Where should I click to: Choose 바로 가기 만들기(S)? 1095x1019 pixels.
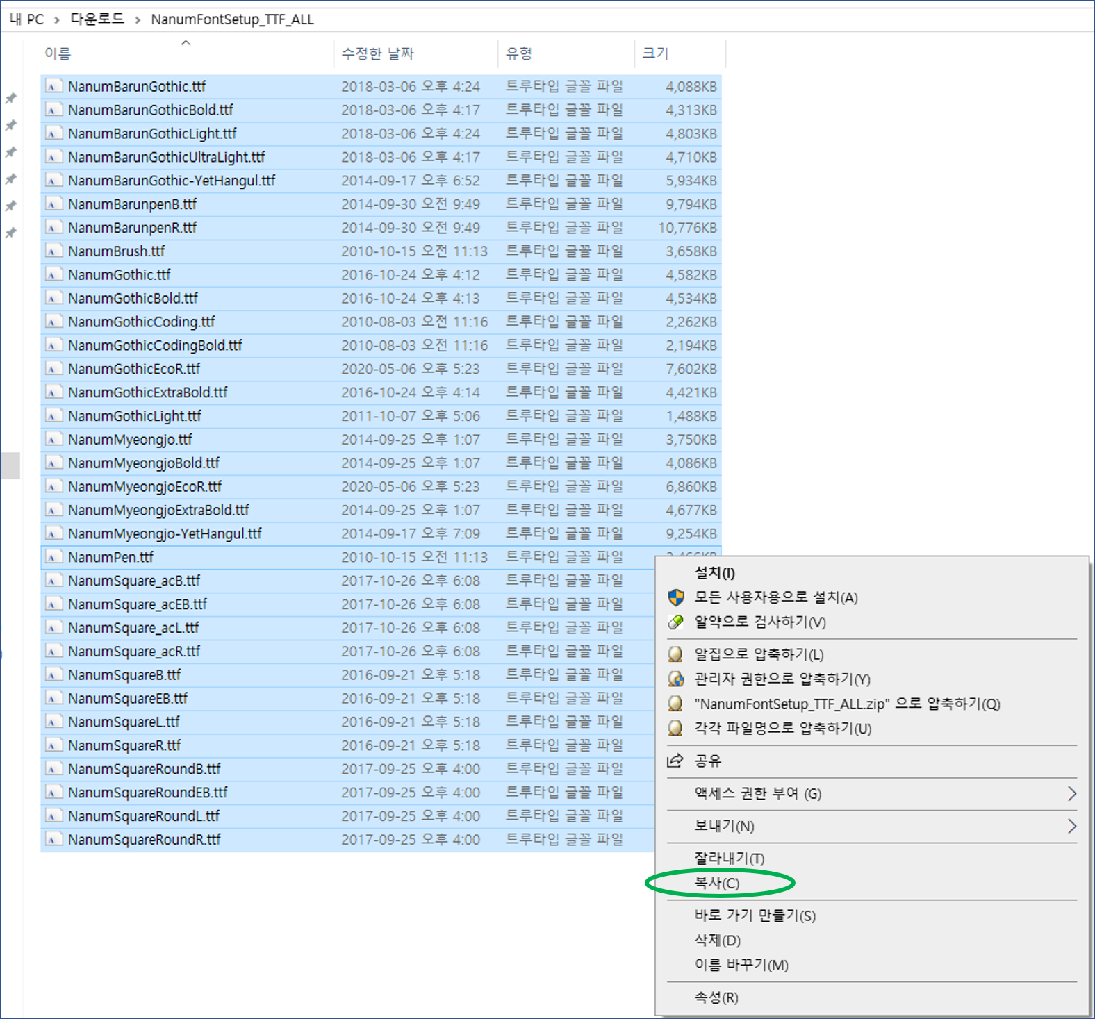point(755,916)
